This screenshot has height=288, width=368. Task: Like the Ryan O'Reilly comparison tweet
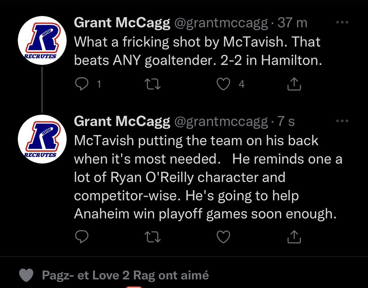click(224, 236)
